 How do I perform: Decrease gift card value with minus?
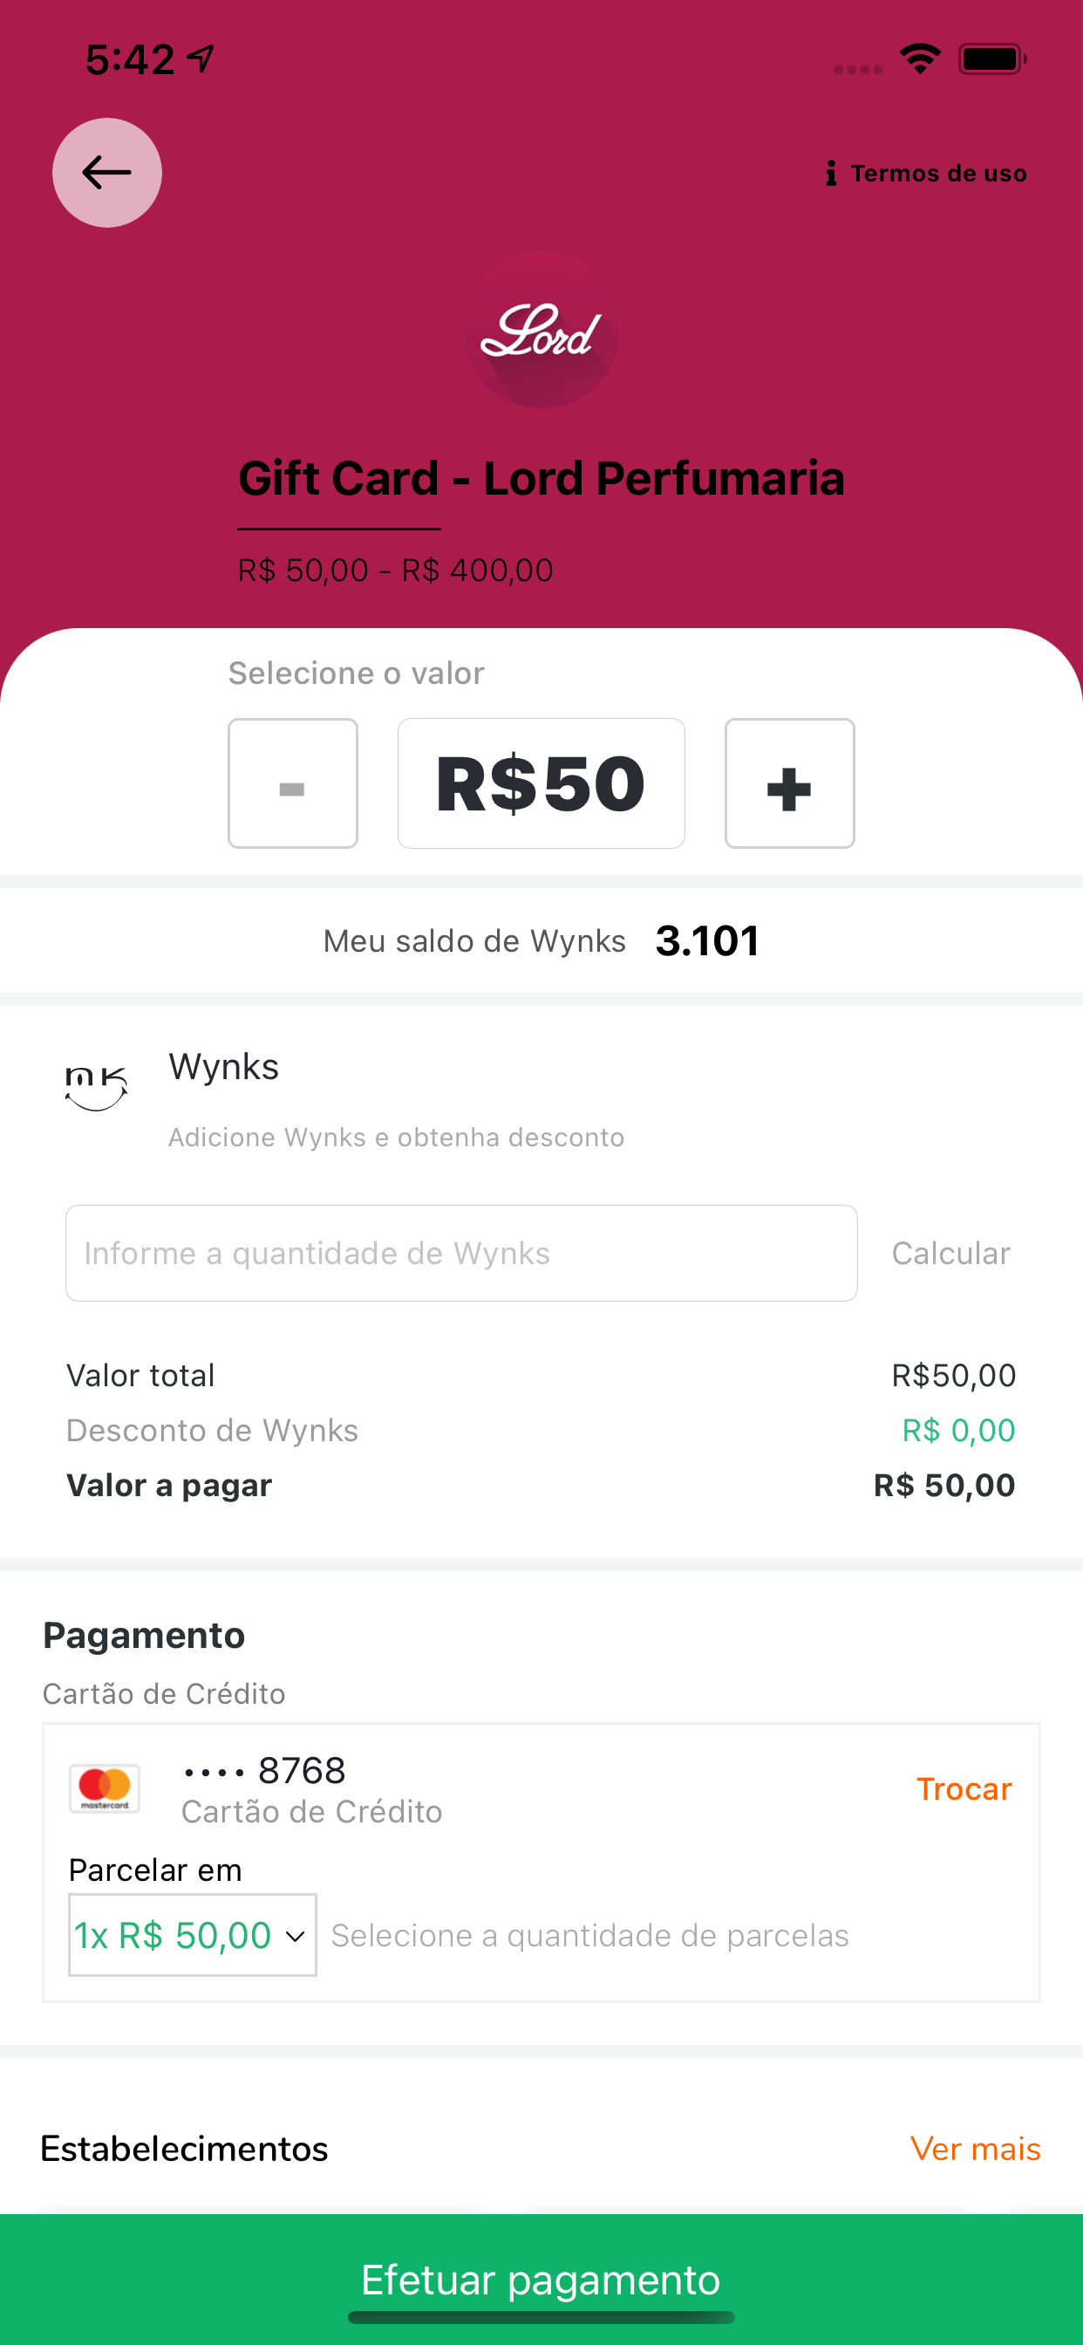click(x=292, y=783)
